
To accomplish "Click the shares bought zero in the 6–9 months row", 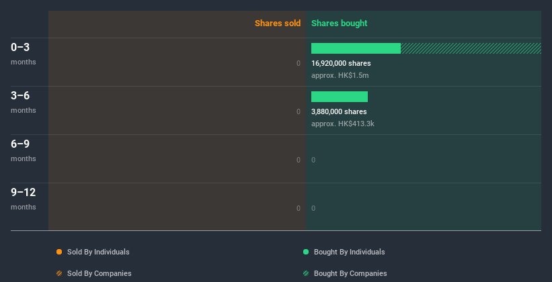I will click(313, 160).
